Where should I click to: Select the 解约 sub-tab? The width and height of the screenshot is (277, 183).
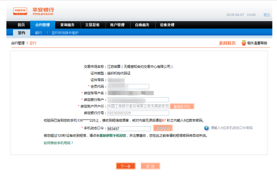point(39,33)
